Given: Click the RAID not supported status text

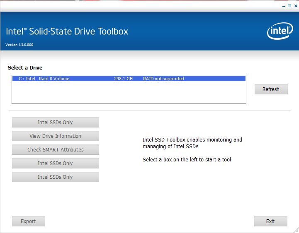Looking at the screenshot, I should [x=163, y=79].
